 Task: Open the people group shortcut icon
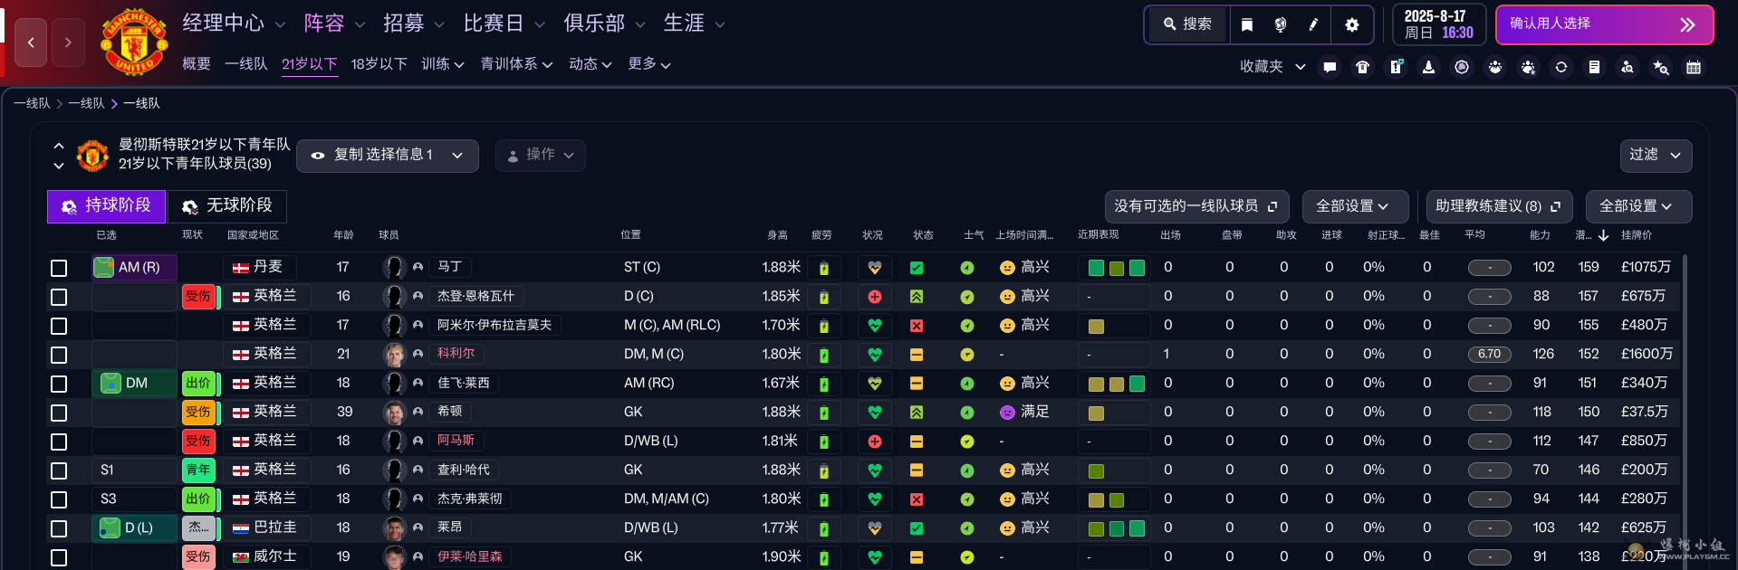1495,67
